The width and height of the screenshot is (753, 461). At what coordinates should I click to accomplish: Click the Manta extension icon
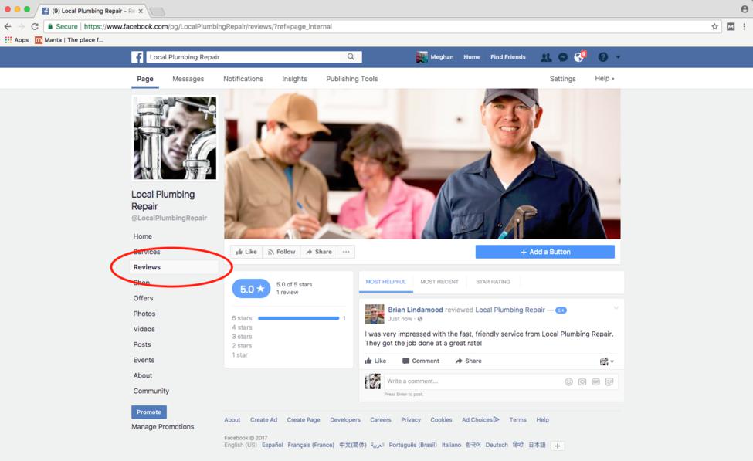[x=731, y=27]
